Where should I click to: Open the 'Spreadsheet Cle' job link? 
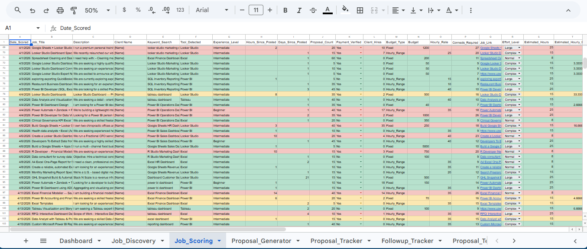[x=490, y=58]
